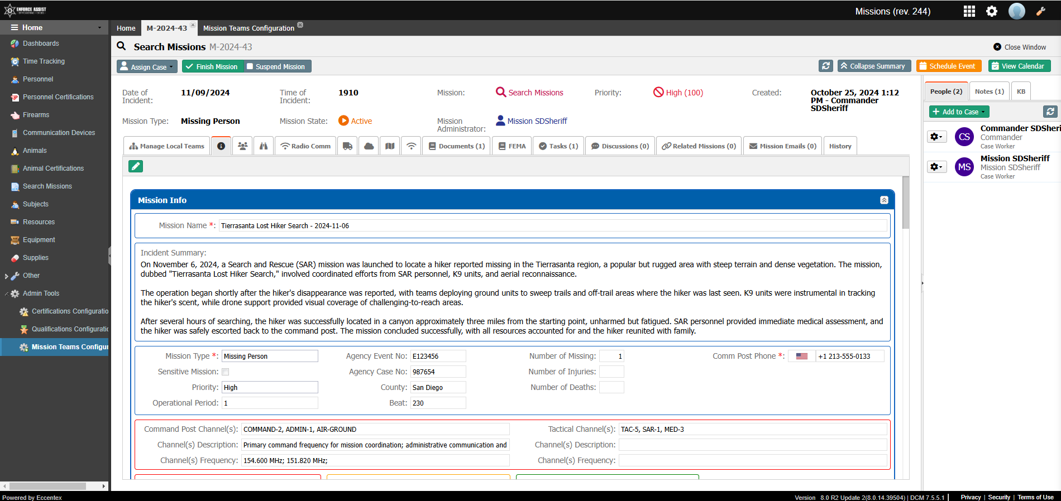The height and width of the screenshot is (501, 1061).
Task: Open Subjects in sidebar
Action: coord(35,204)
